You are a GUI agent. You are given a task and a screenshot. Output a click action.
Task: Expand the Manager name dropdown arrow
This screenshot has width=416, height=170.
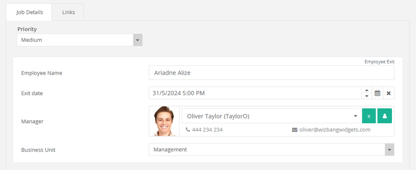[x=355, y=116]
